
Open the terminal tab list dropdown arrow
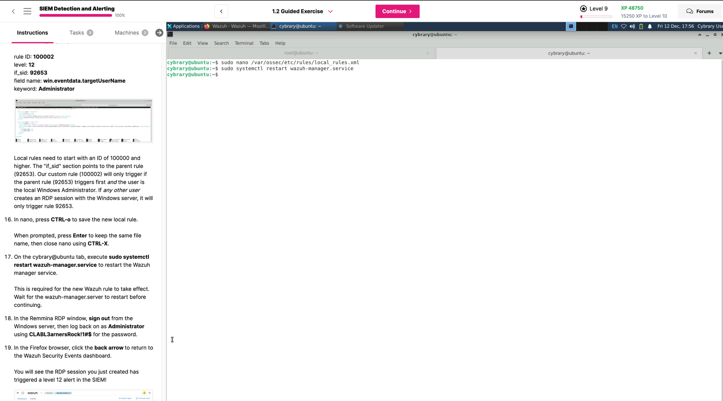[x=720, y=53]
